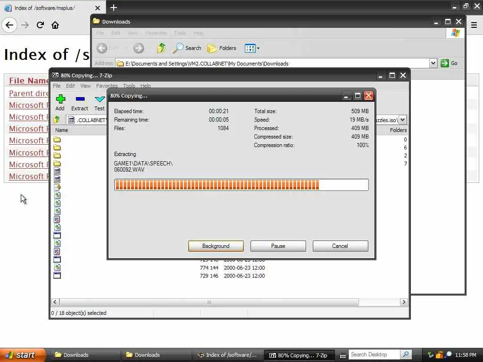Go up one folder level in 7-Zip
Viewport: 483px width, 362px height.
57,120
